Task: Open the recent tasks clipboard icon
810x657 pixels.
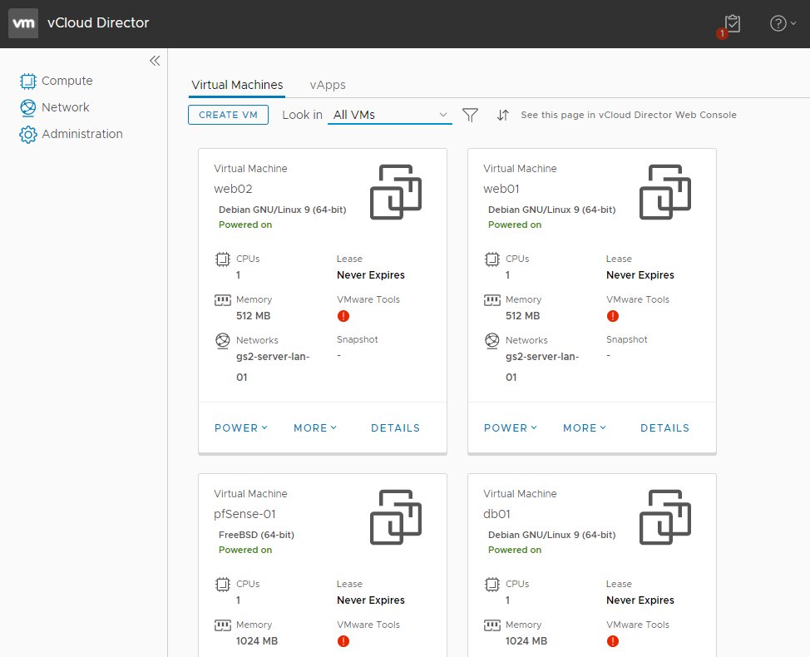Action: click(x=733, y=23)
